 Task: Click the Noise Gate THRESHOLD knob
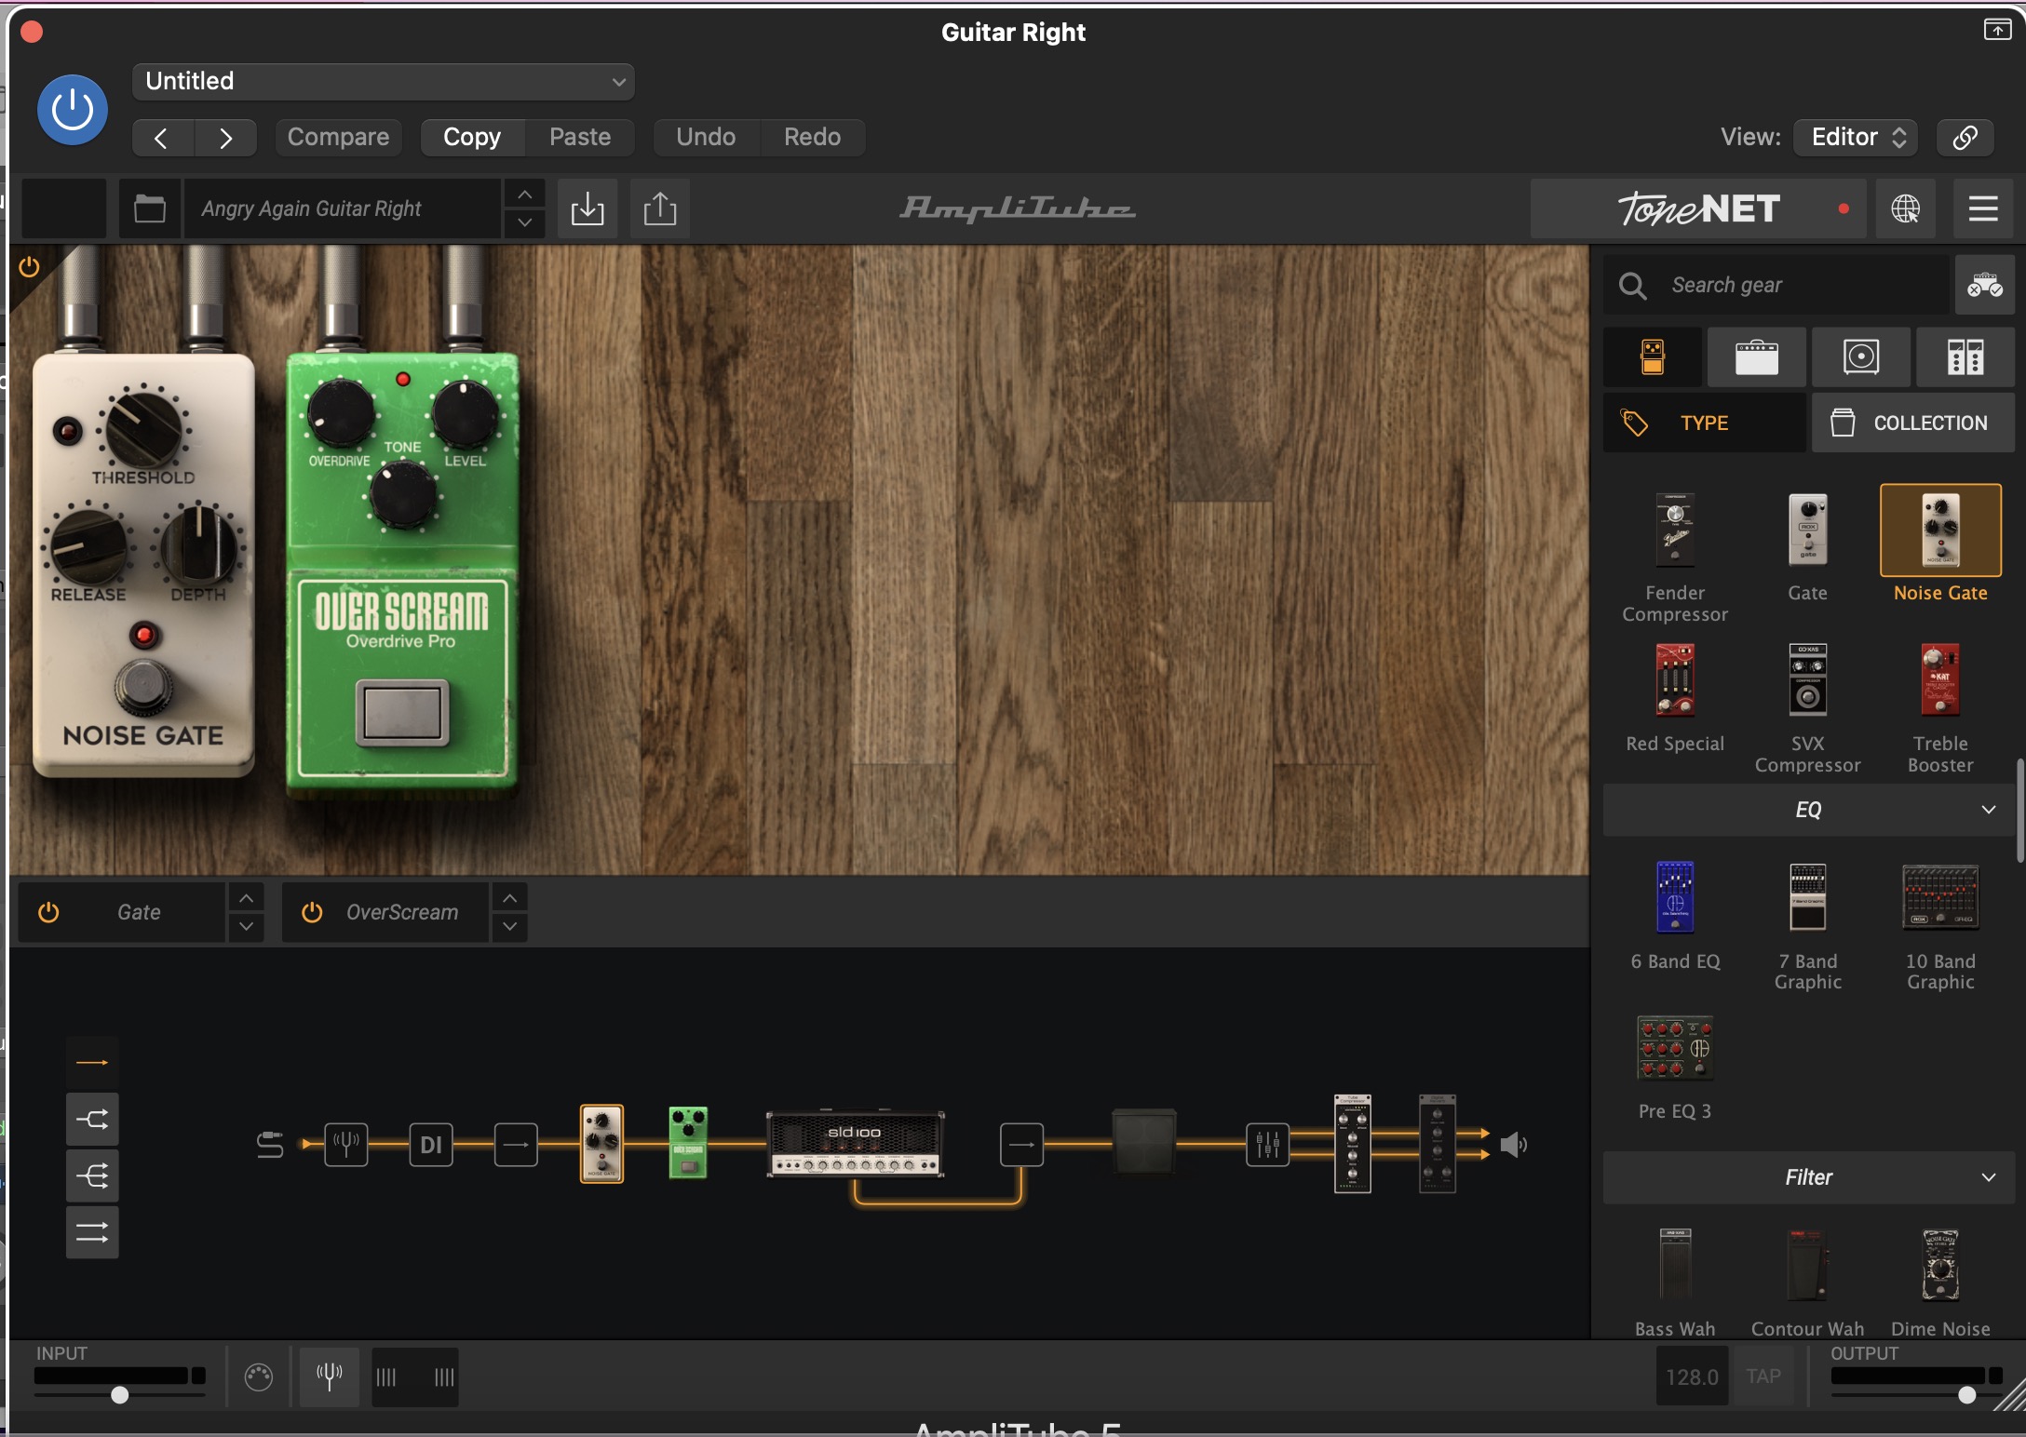(x=143, y=430)
